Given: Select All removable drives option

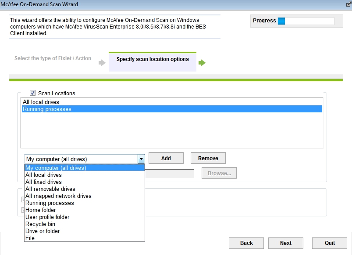Looking at the screenshot, I should 50,189.
